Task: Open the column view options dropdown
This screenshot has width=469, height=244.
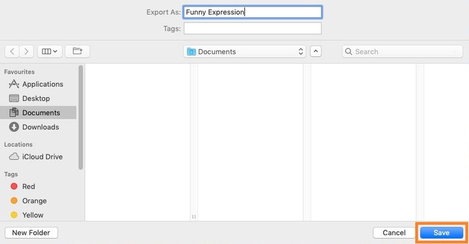Action: (50, 51)
